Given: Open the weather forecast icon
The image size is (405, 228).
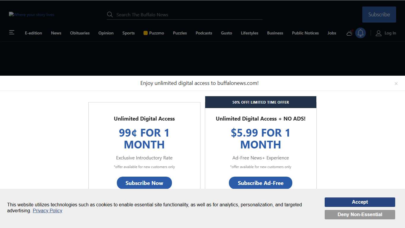Looking at the screenshot, I should [350, 33].
